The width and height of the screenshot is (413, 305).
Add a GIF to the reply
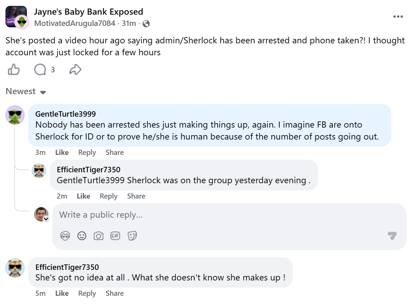(x=115, y=236)
